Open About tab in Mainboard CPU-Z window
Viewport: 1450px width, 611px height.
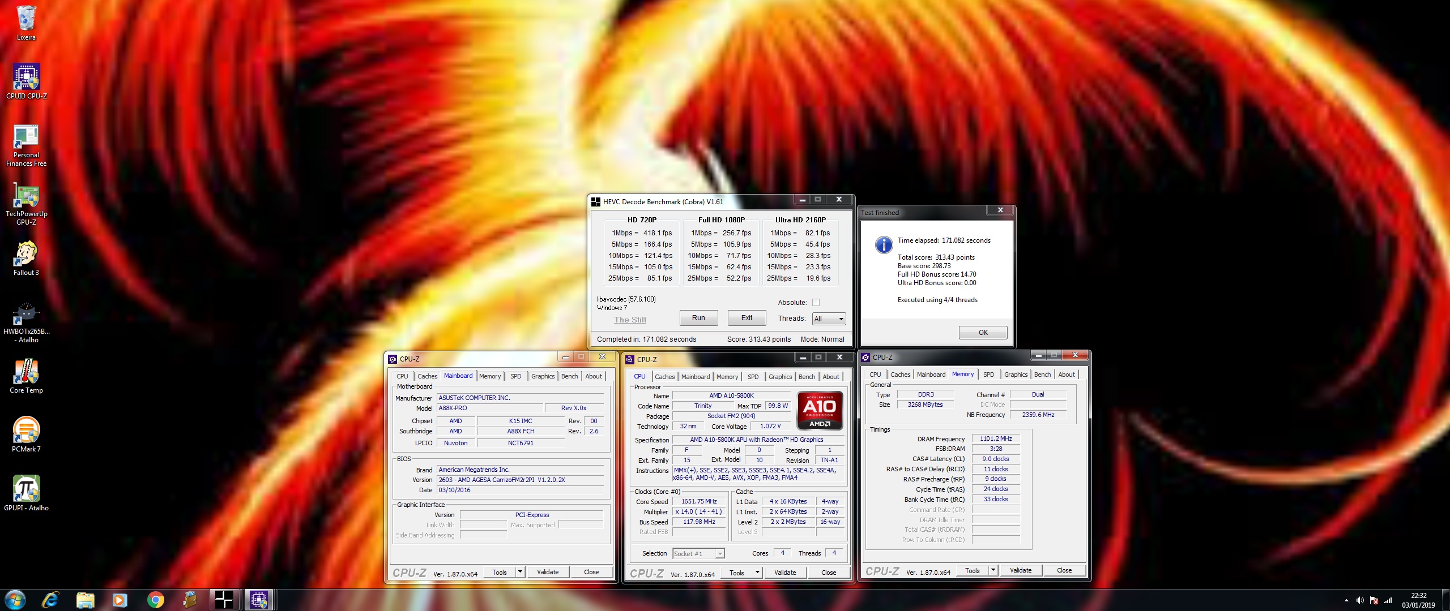594,376
